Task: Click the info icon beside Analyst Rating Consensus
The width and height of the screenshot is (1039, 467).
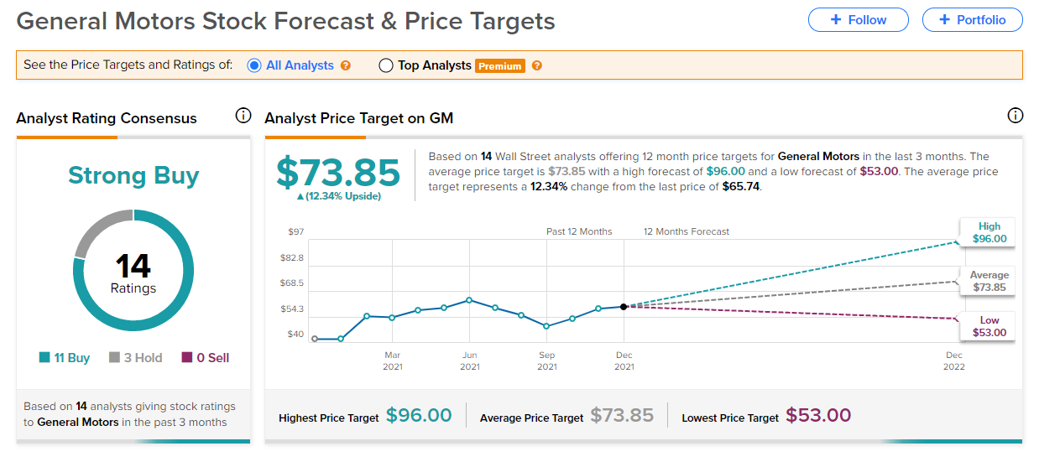Action: (243, 116)
